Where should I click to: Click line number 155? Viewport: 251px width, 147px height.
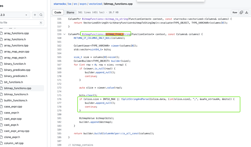pyautogui.click(x=59, y=19)
